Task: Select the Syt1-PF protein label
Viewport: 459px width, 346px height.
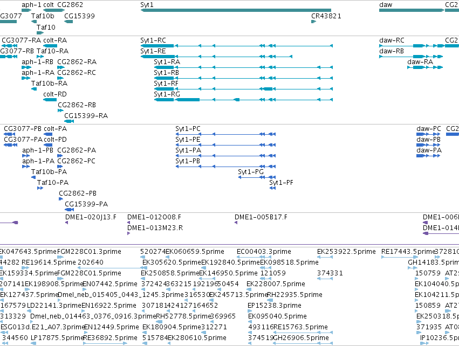Action: pyautogui.click(x=282, y=183)
